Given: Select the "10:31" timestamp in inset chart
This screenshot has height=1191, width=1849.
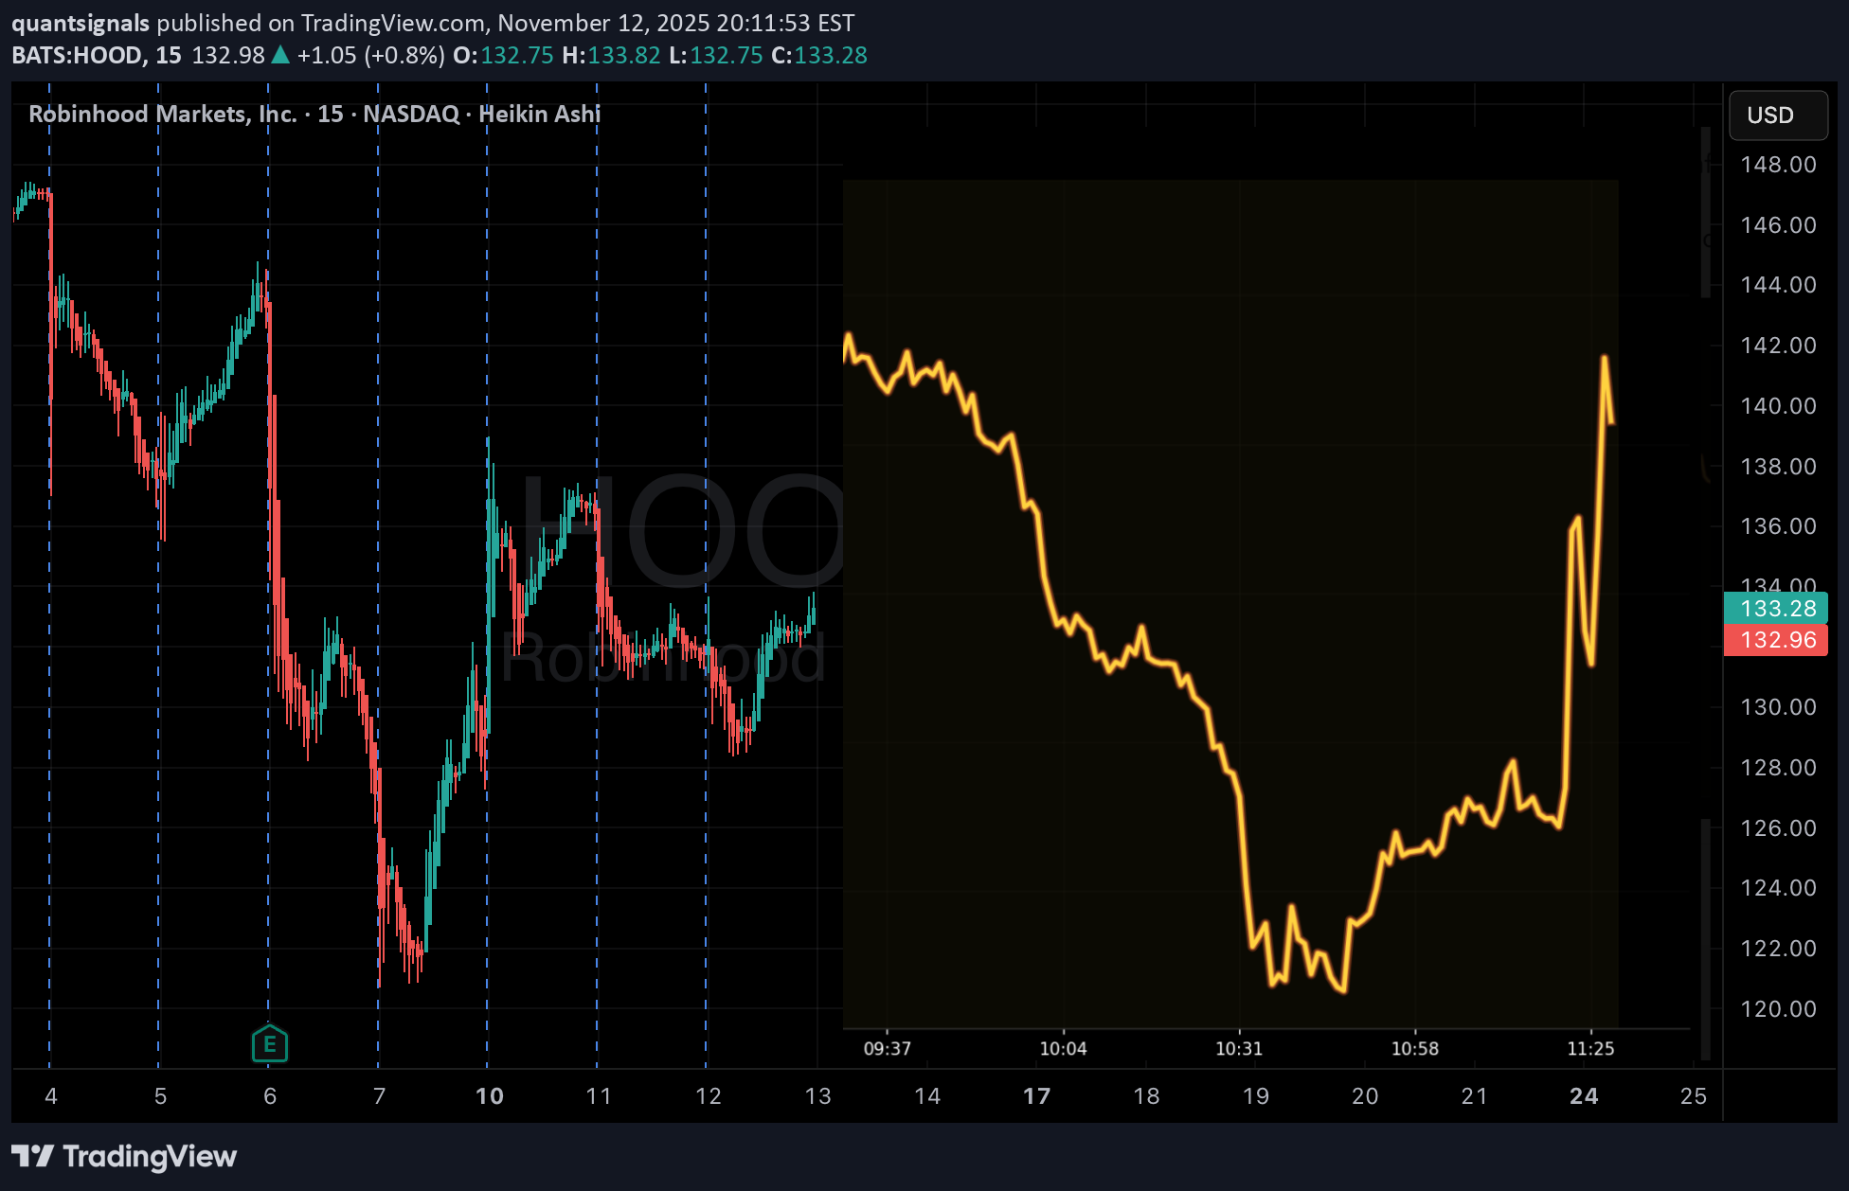Looking at the screenshot, I should (x=1239, y=1049).
